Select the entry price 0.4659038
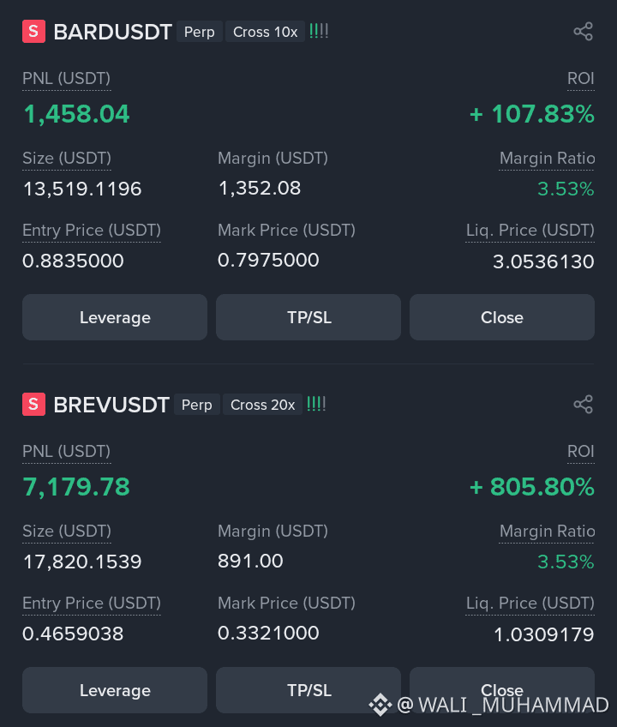 click(73, 634)
